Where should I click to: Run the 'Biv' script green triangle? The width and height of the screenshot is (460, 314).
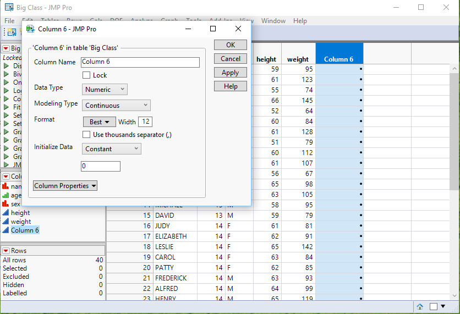[x=6, y=74]
